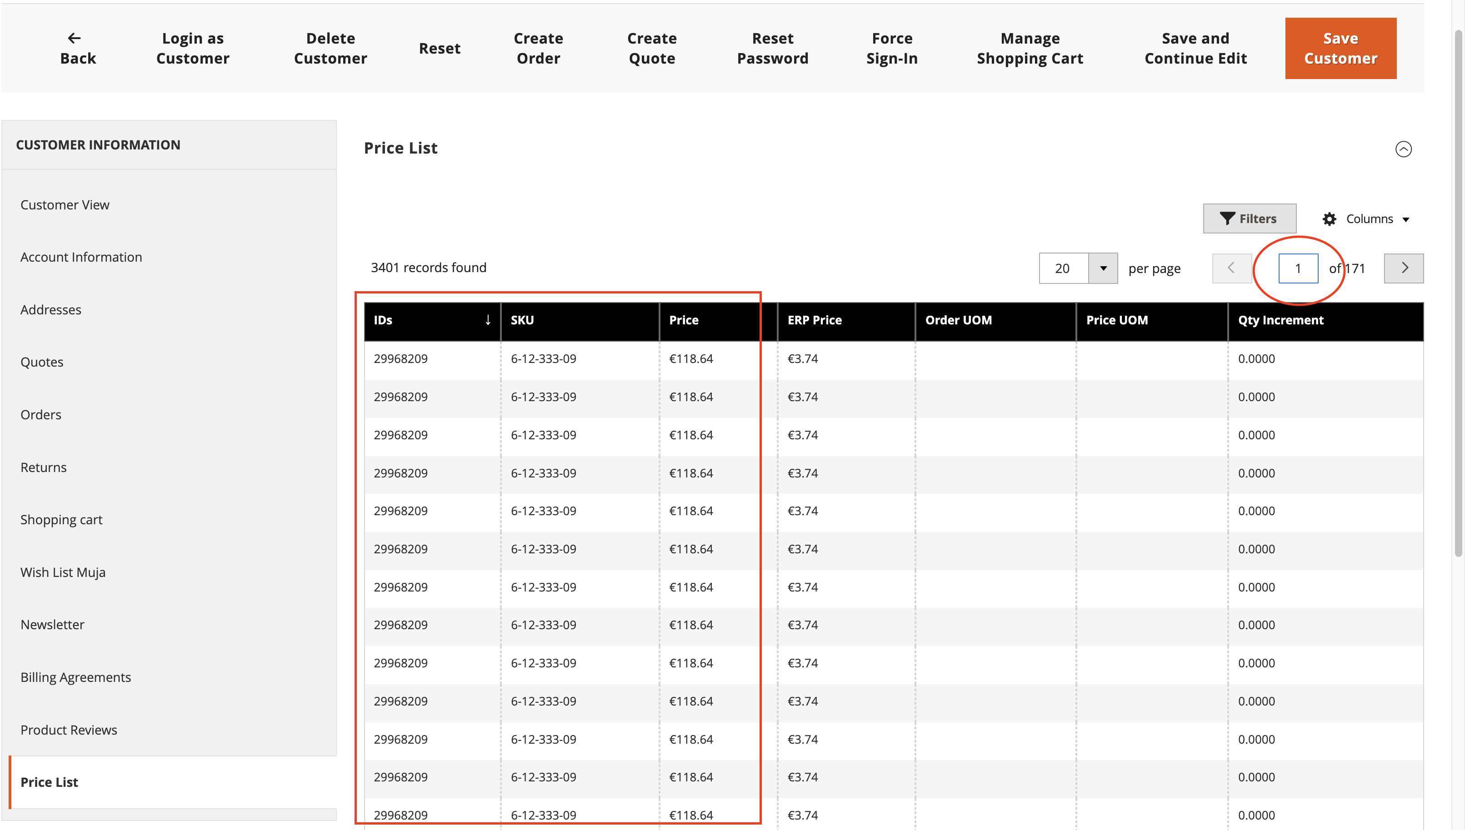Screen dimensions: 1465x830
Task: Click the orange Save Customer button
Action: coord(1340,49)
